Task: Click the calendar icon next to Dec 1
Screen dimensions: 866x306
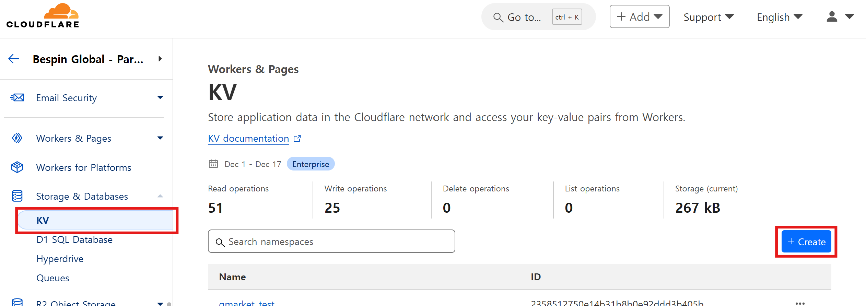Action: coord(213,164)
